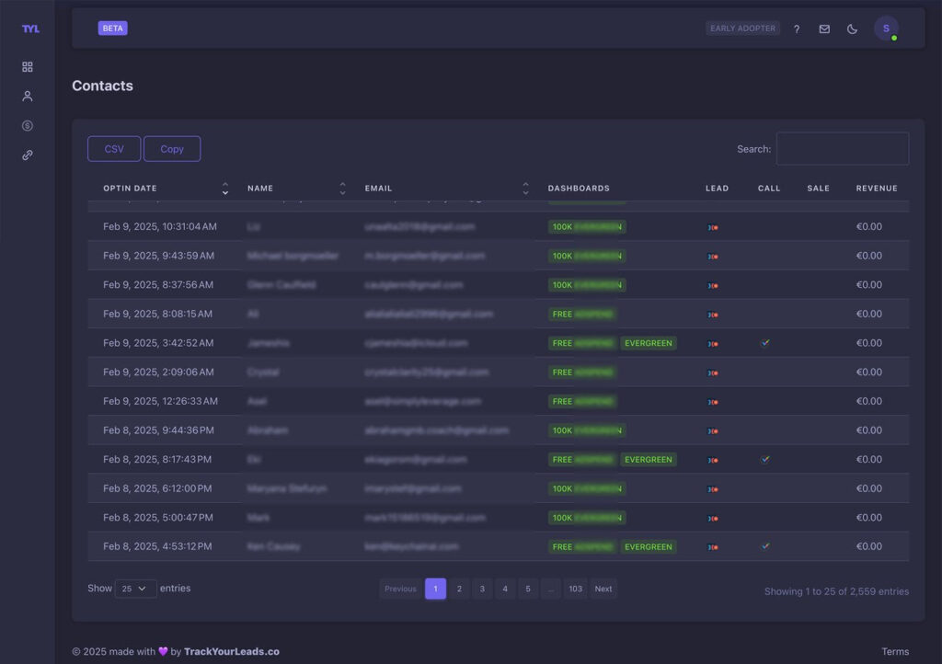Click the Lead column header
The width and height of the screenshot is (942, 664).
point(717,189)
